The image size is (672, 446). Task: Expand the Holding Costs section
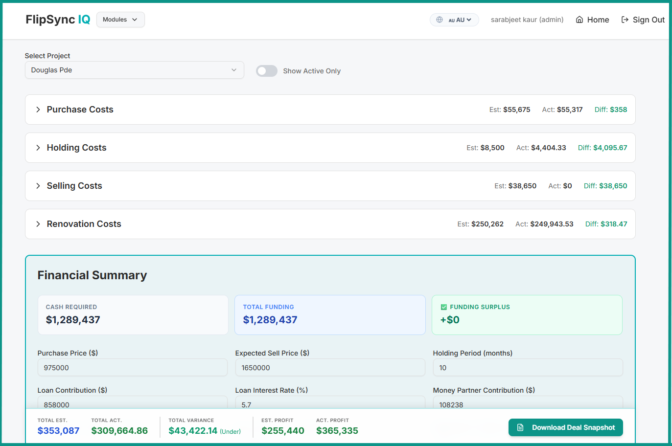click(x=76, y=148)
